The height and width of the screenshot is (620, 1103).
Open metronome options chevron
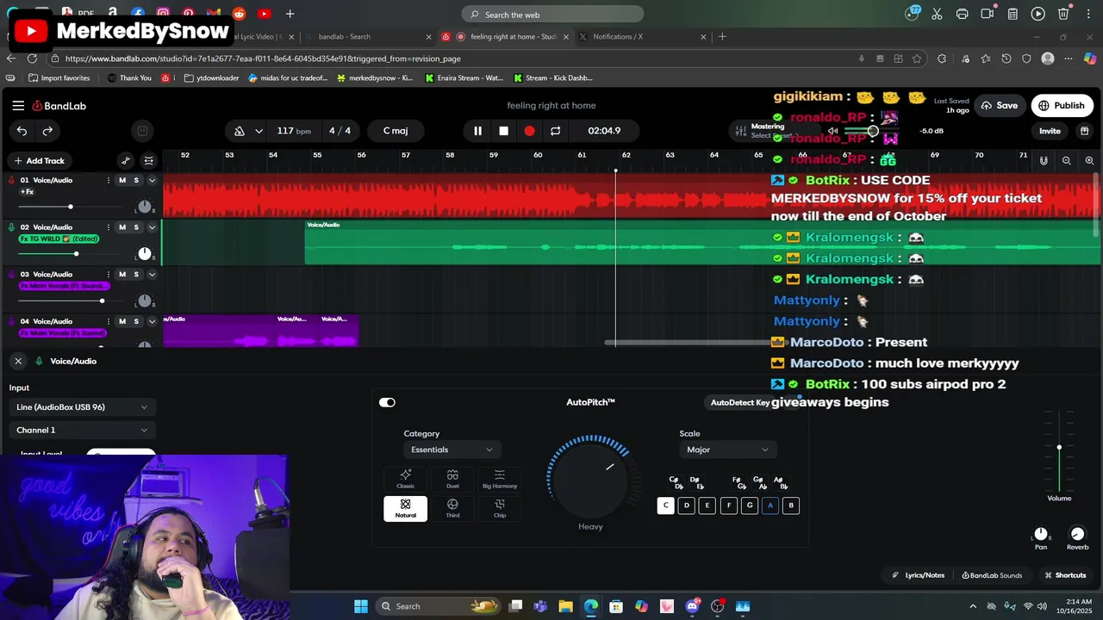259,131
